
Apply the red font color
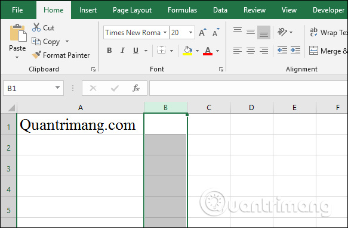pyautogui.click(x=208, y=51)
